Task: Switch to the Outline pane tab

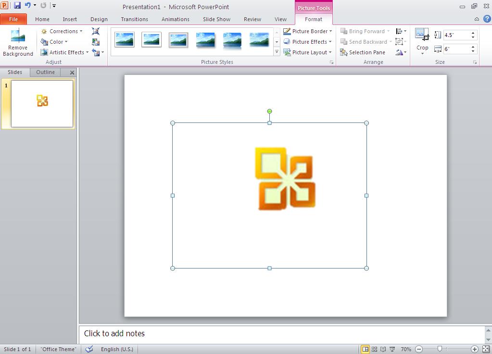Action: pos(46,72)
